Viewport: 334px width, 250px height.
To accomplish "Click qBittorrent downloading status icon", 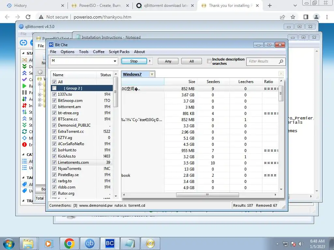I will tap(24, 66).
